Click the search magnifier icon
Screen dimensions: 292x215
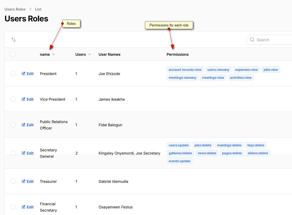coord(252,40)
